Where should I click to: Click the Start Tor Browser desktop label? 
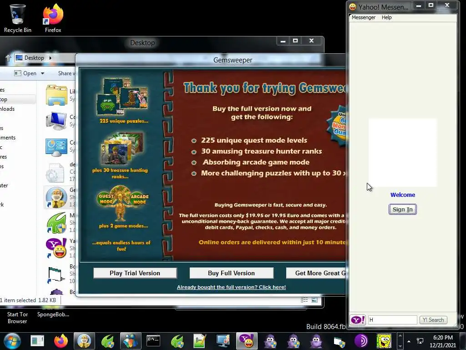click(17, 318)
